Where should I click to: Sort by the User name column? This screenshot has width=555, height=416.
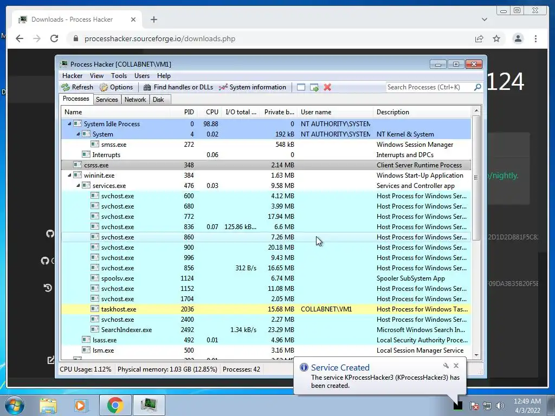coord(335,112)
